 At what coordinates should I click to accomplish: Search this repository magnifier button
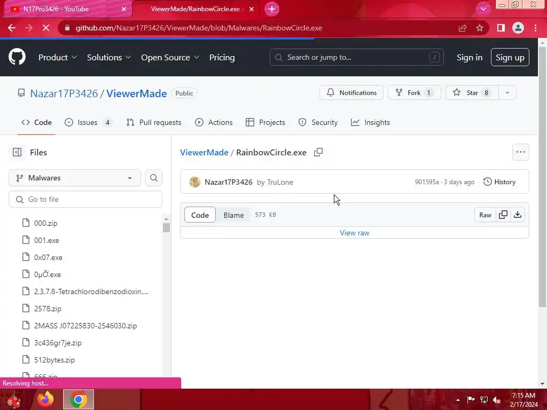(x=153, y=178)
